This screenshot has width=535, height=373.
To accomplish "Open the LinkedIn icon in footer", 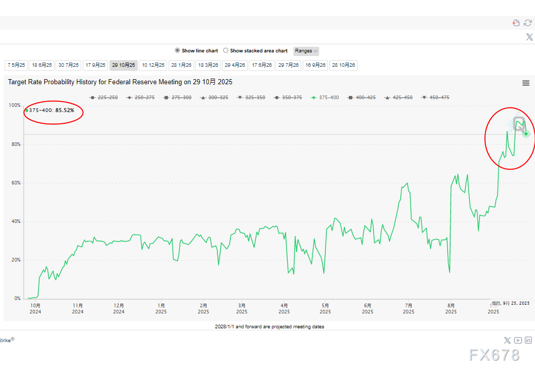I will pyautogui.click(x=528, y=340).
